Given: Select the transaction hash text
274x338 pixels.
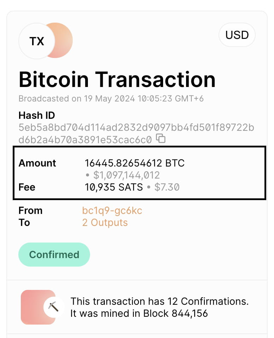Looking at the screenshot, I should click(136, 133).
